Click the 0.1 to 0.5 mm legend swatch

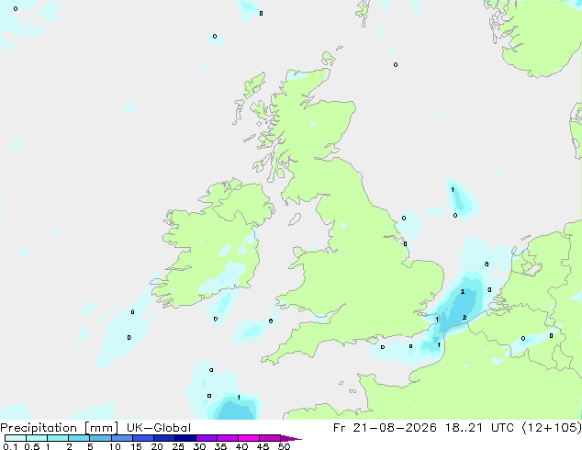(16, 438)
